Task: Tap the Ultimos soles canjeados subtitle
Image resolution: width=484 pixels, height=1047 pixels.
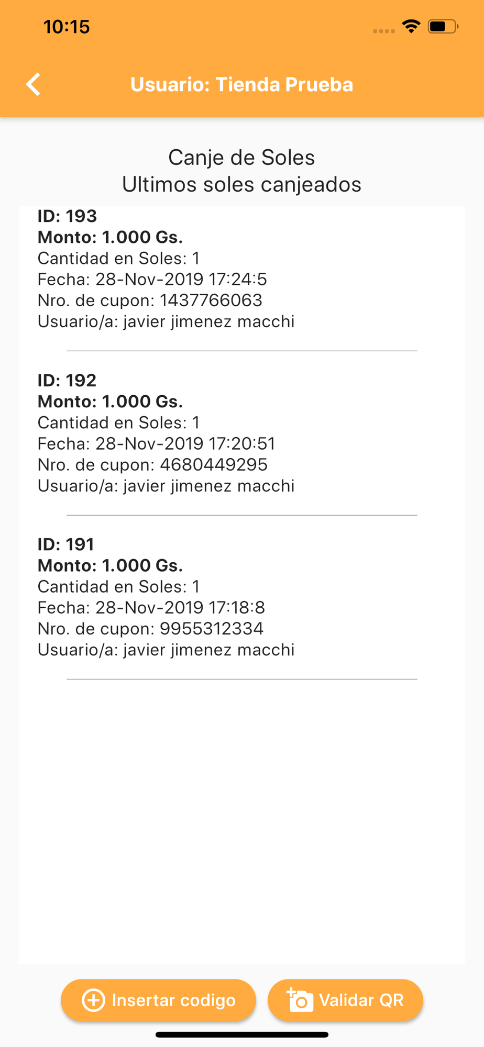Action: (241, 184)
